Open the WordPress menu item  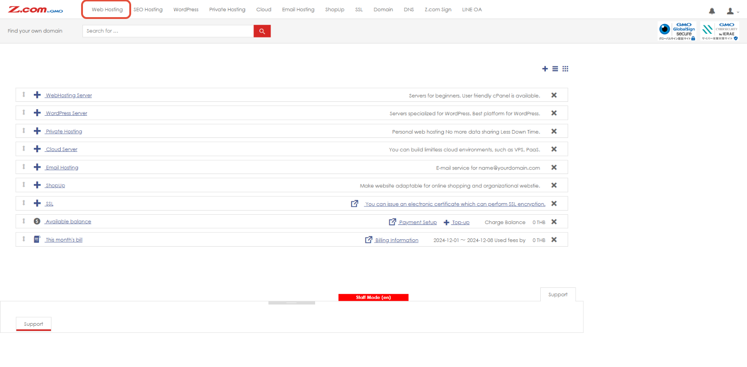186,10
